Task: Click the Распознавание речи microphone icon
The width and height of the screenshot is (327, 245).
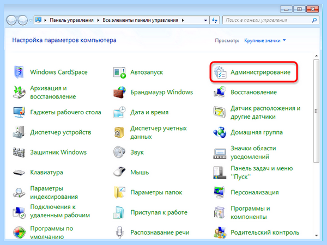Action: [119, 232]
